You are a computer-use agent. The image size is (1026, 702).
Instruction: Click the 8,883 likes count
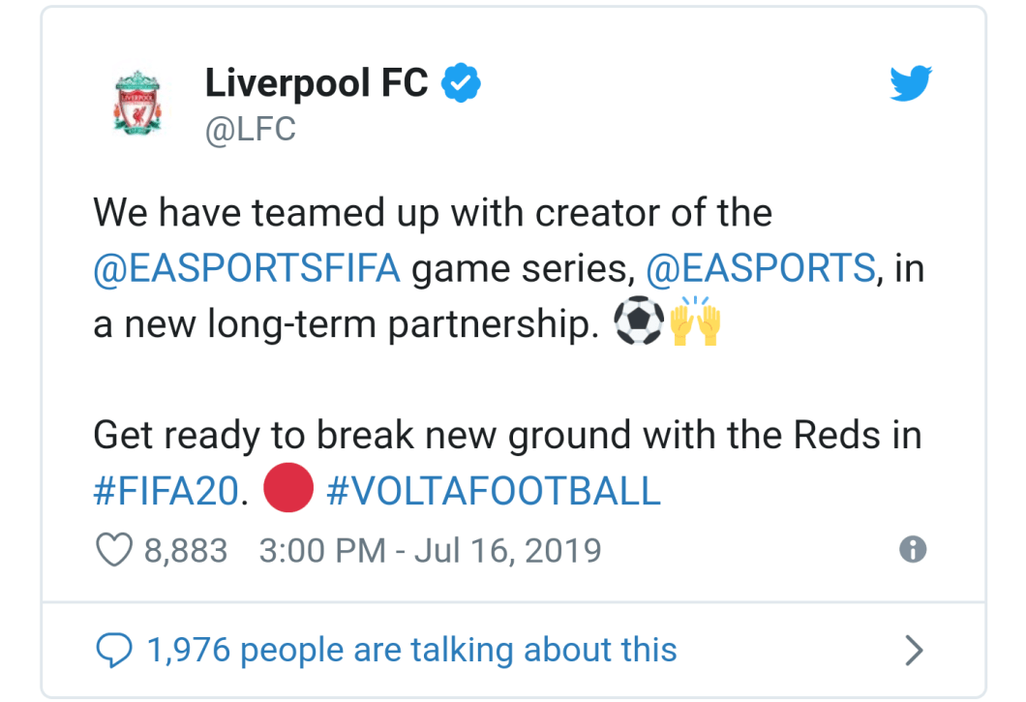tap(185, 551)
